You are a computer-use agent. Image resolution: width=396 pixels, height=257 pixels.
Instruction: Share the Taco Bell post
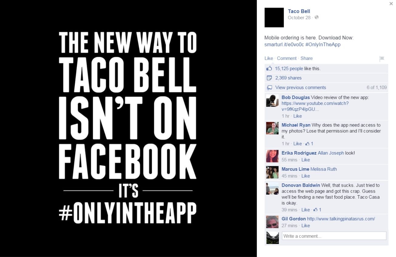[306, 58]
